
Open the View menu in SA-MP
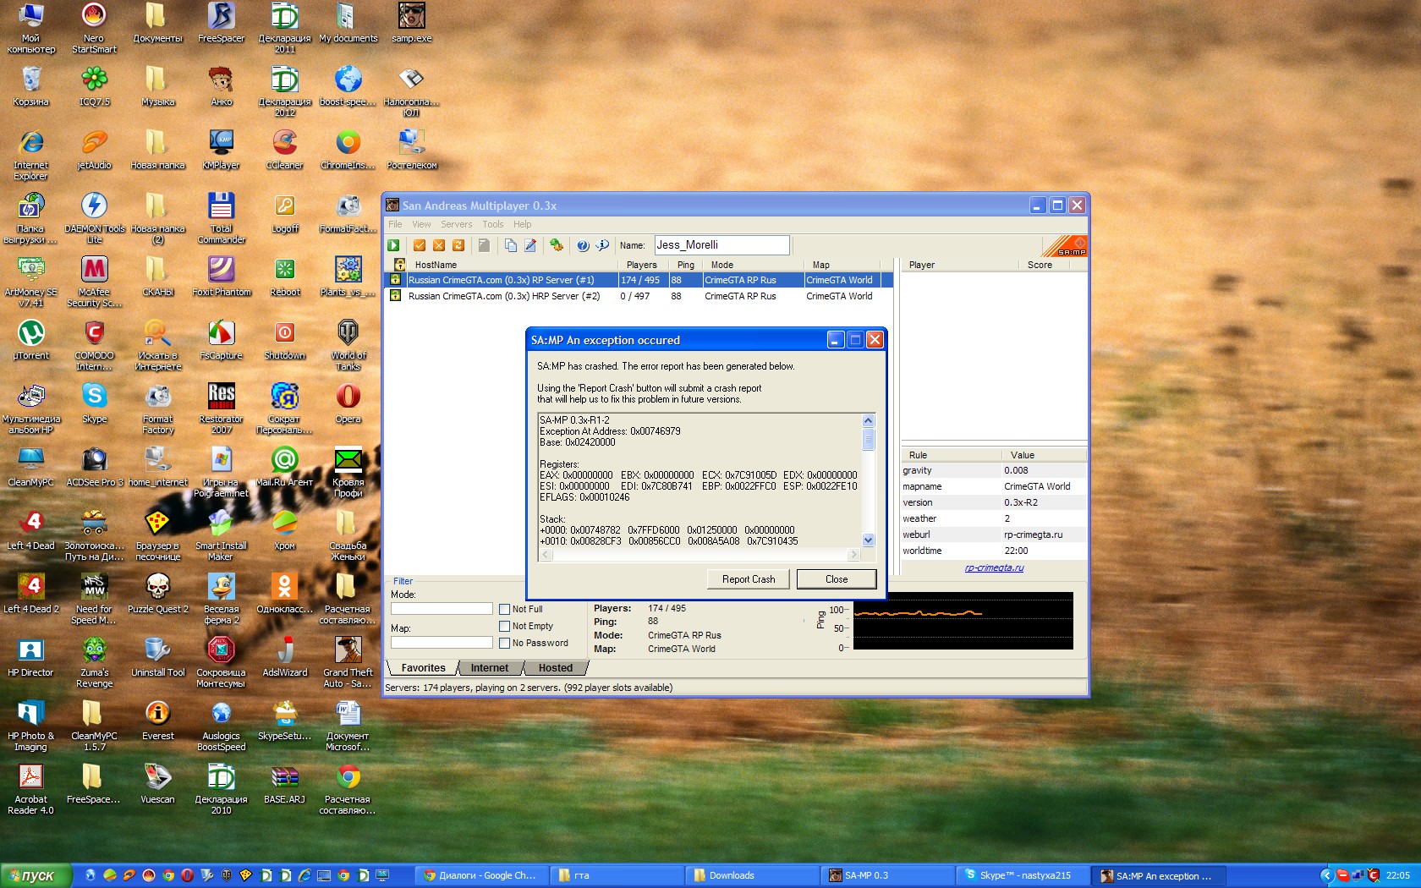tap(421, 224)
